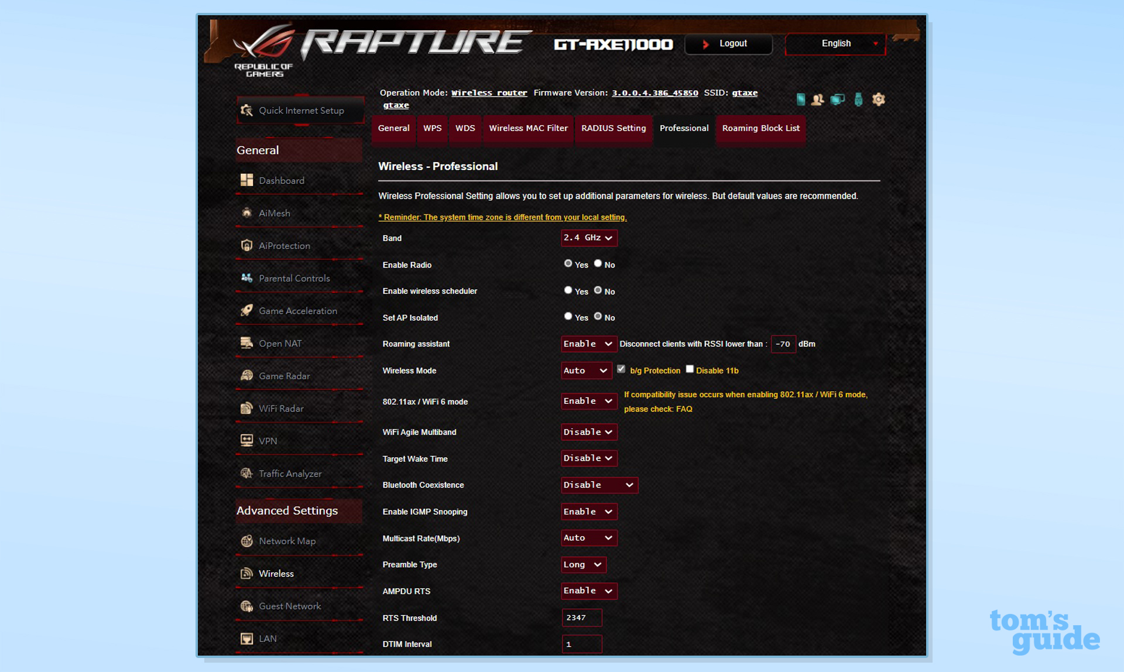Open the firmware version 3.0.0.4.386_45850 link
This screenshot has width=1124, height=672.
[x=655, y=92]
